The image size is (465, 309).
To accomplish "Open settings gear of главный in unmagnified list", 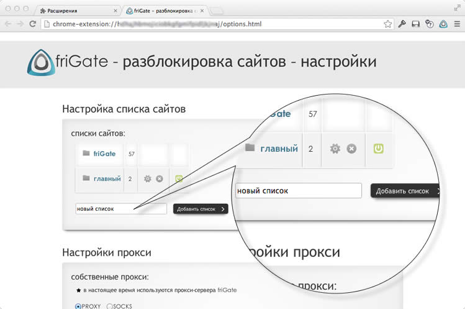I will point(147,178).
